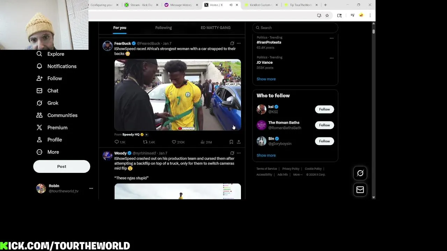Viewport: 447px width, 251px height.
Task: Switch to ED MATTY GANG tab
Action: (215, 28)
